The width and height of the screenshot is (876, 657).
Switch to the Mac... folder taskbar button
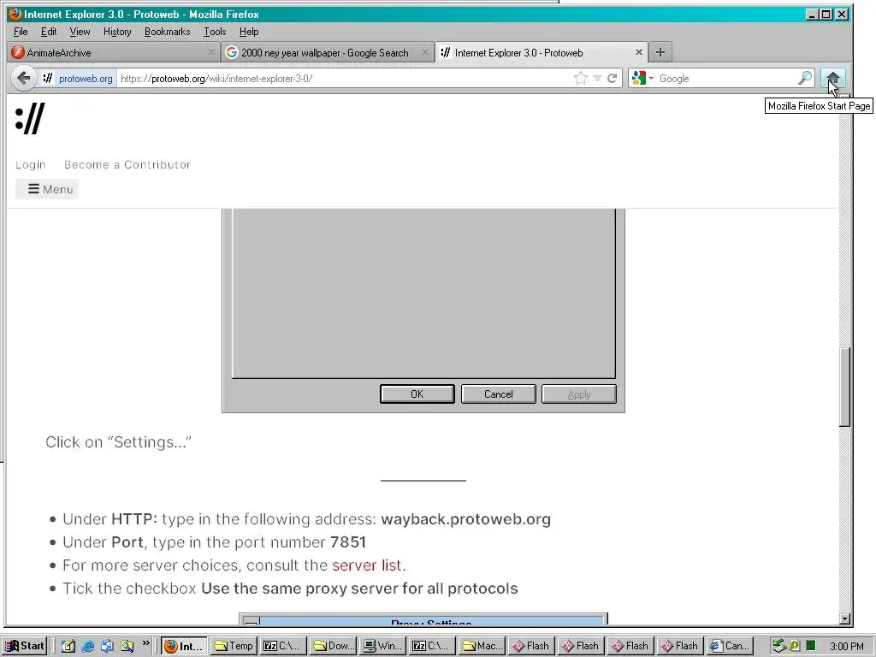click(482, 646)
